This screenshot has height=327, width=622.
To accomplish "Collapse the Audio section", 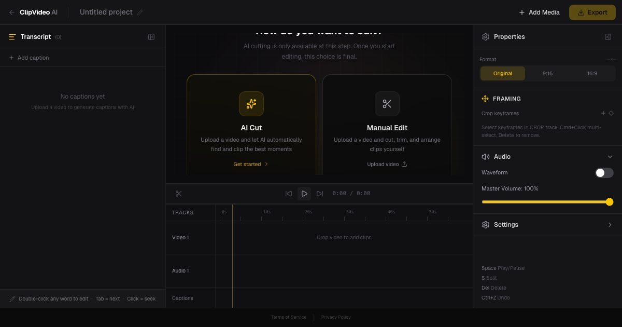I will coord(610,157).
